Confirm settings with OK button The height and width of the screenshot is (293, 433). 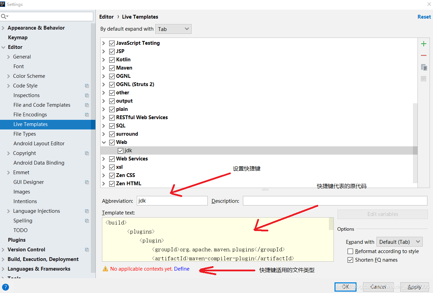click(346, 286)
